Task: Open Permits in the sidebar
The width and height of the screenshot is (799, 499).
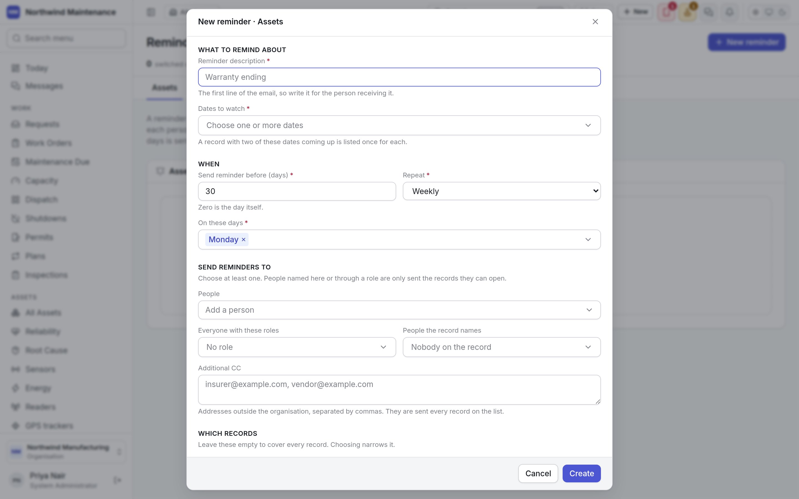Action: point(66,237)
